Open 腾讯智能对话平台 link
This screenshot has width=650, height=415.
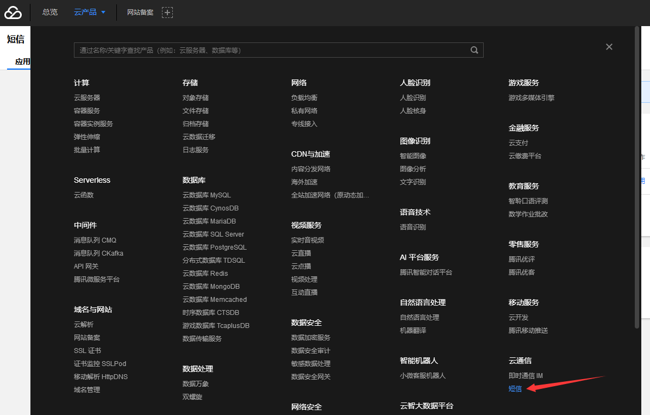(x=426, y=272)
